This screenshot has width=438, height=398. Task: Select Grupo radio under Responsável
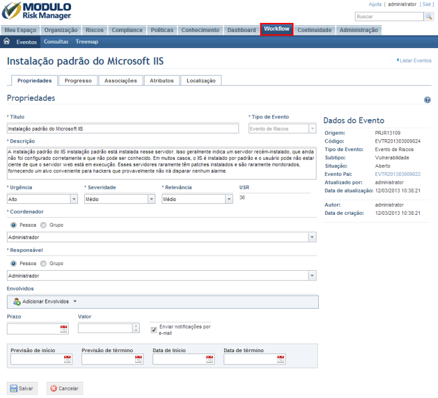tap(44, 263)
